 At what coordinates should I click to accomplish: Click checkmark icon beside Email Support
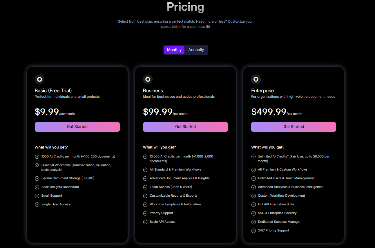coord(37,196)
